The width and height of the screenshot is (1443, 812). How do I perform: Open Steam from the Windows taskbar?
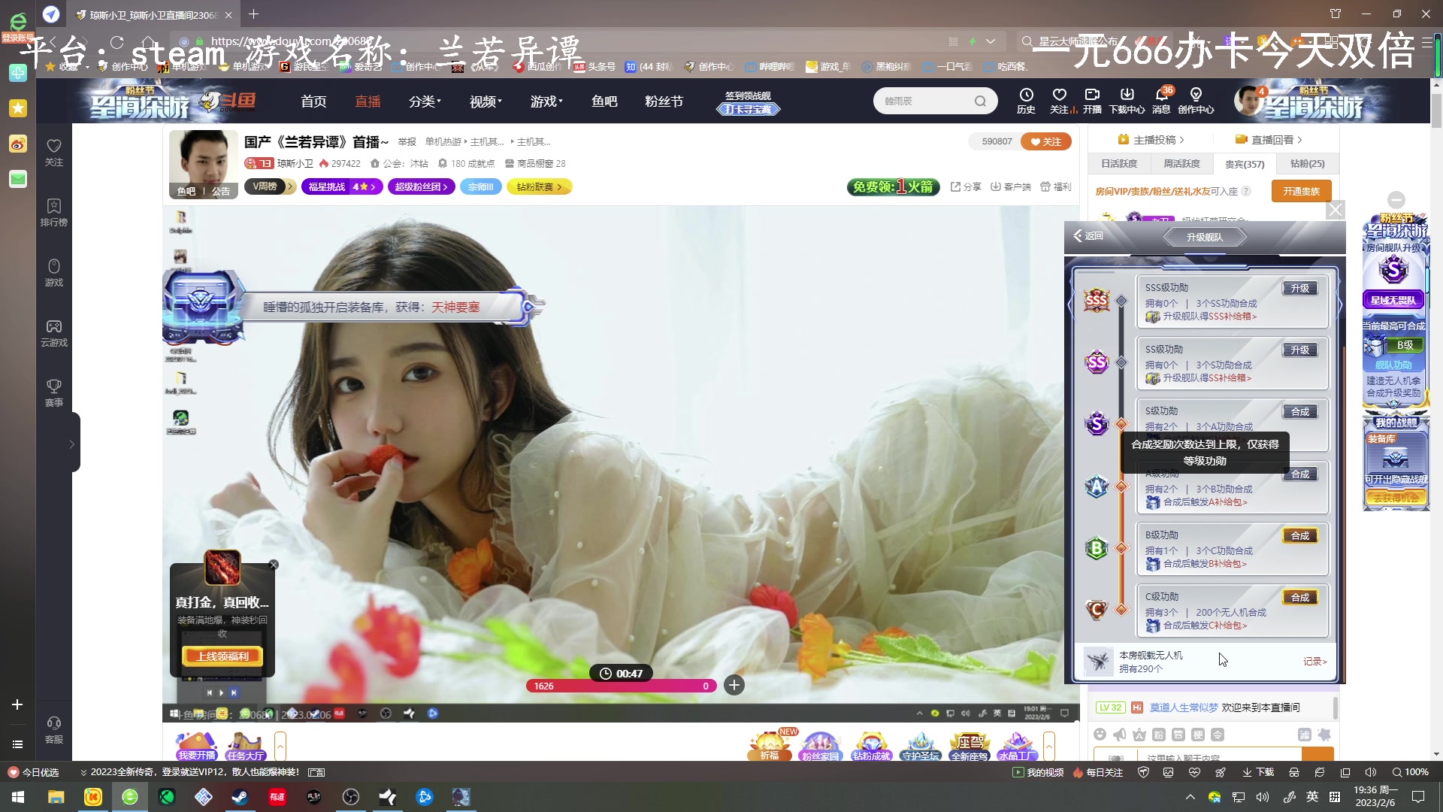[240, 797]
